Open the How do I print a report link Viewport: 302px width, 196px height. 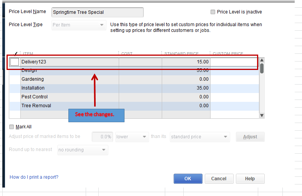[x=34, y=177]
